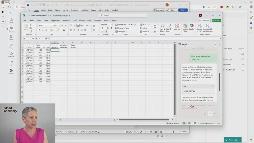Click the Center align icon
Screen dimensions: 254x143
[75, 30]
